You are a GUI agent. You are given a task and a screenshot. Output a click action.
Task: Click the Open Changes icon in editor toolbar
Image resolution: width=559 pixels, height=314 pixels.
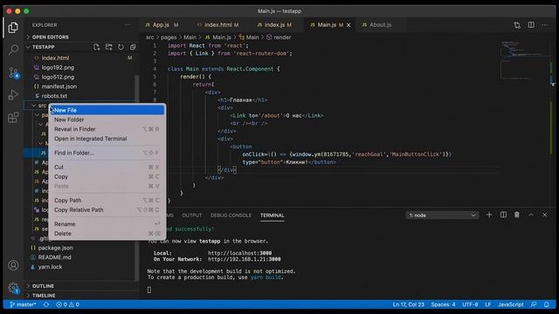(517, 25)
